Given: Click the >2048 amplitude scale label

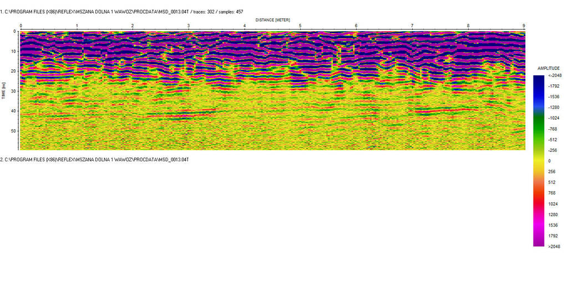Looking at the screenshot, I should pyautogui.click(x=554, y=247).
